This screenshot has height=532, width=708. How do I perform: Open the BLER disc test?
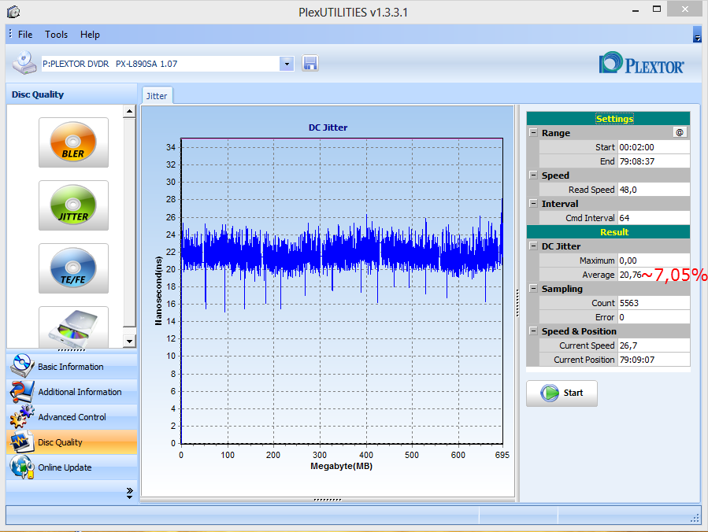click(x=73, y=142)
